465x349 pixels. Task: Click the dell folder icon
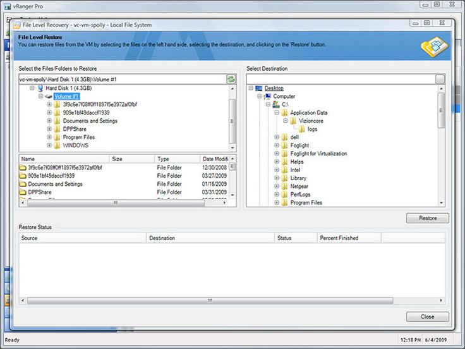point(284,137)
